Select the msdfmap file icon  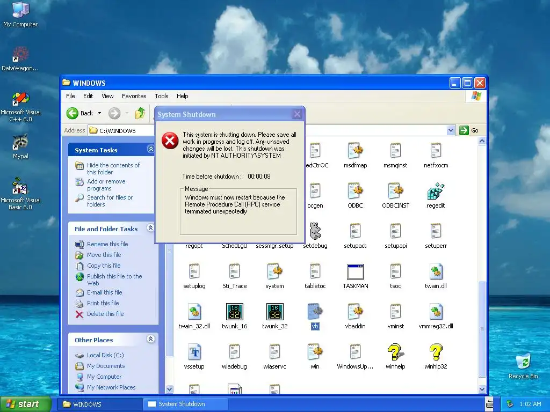(355, 151)
